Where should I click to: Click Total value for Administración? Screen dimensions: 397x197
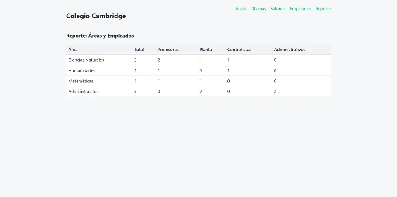[136, 91]
